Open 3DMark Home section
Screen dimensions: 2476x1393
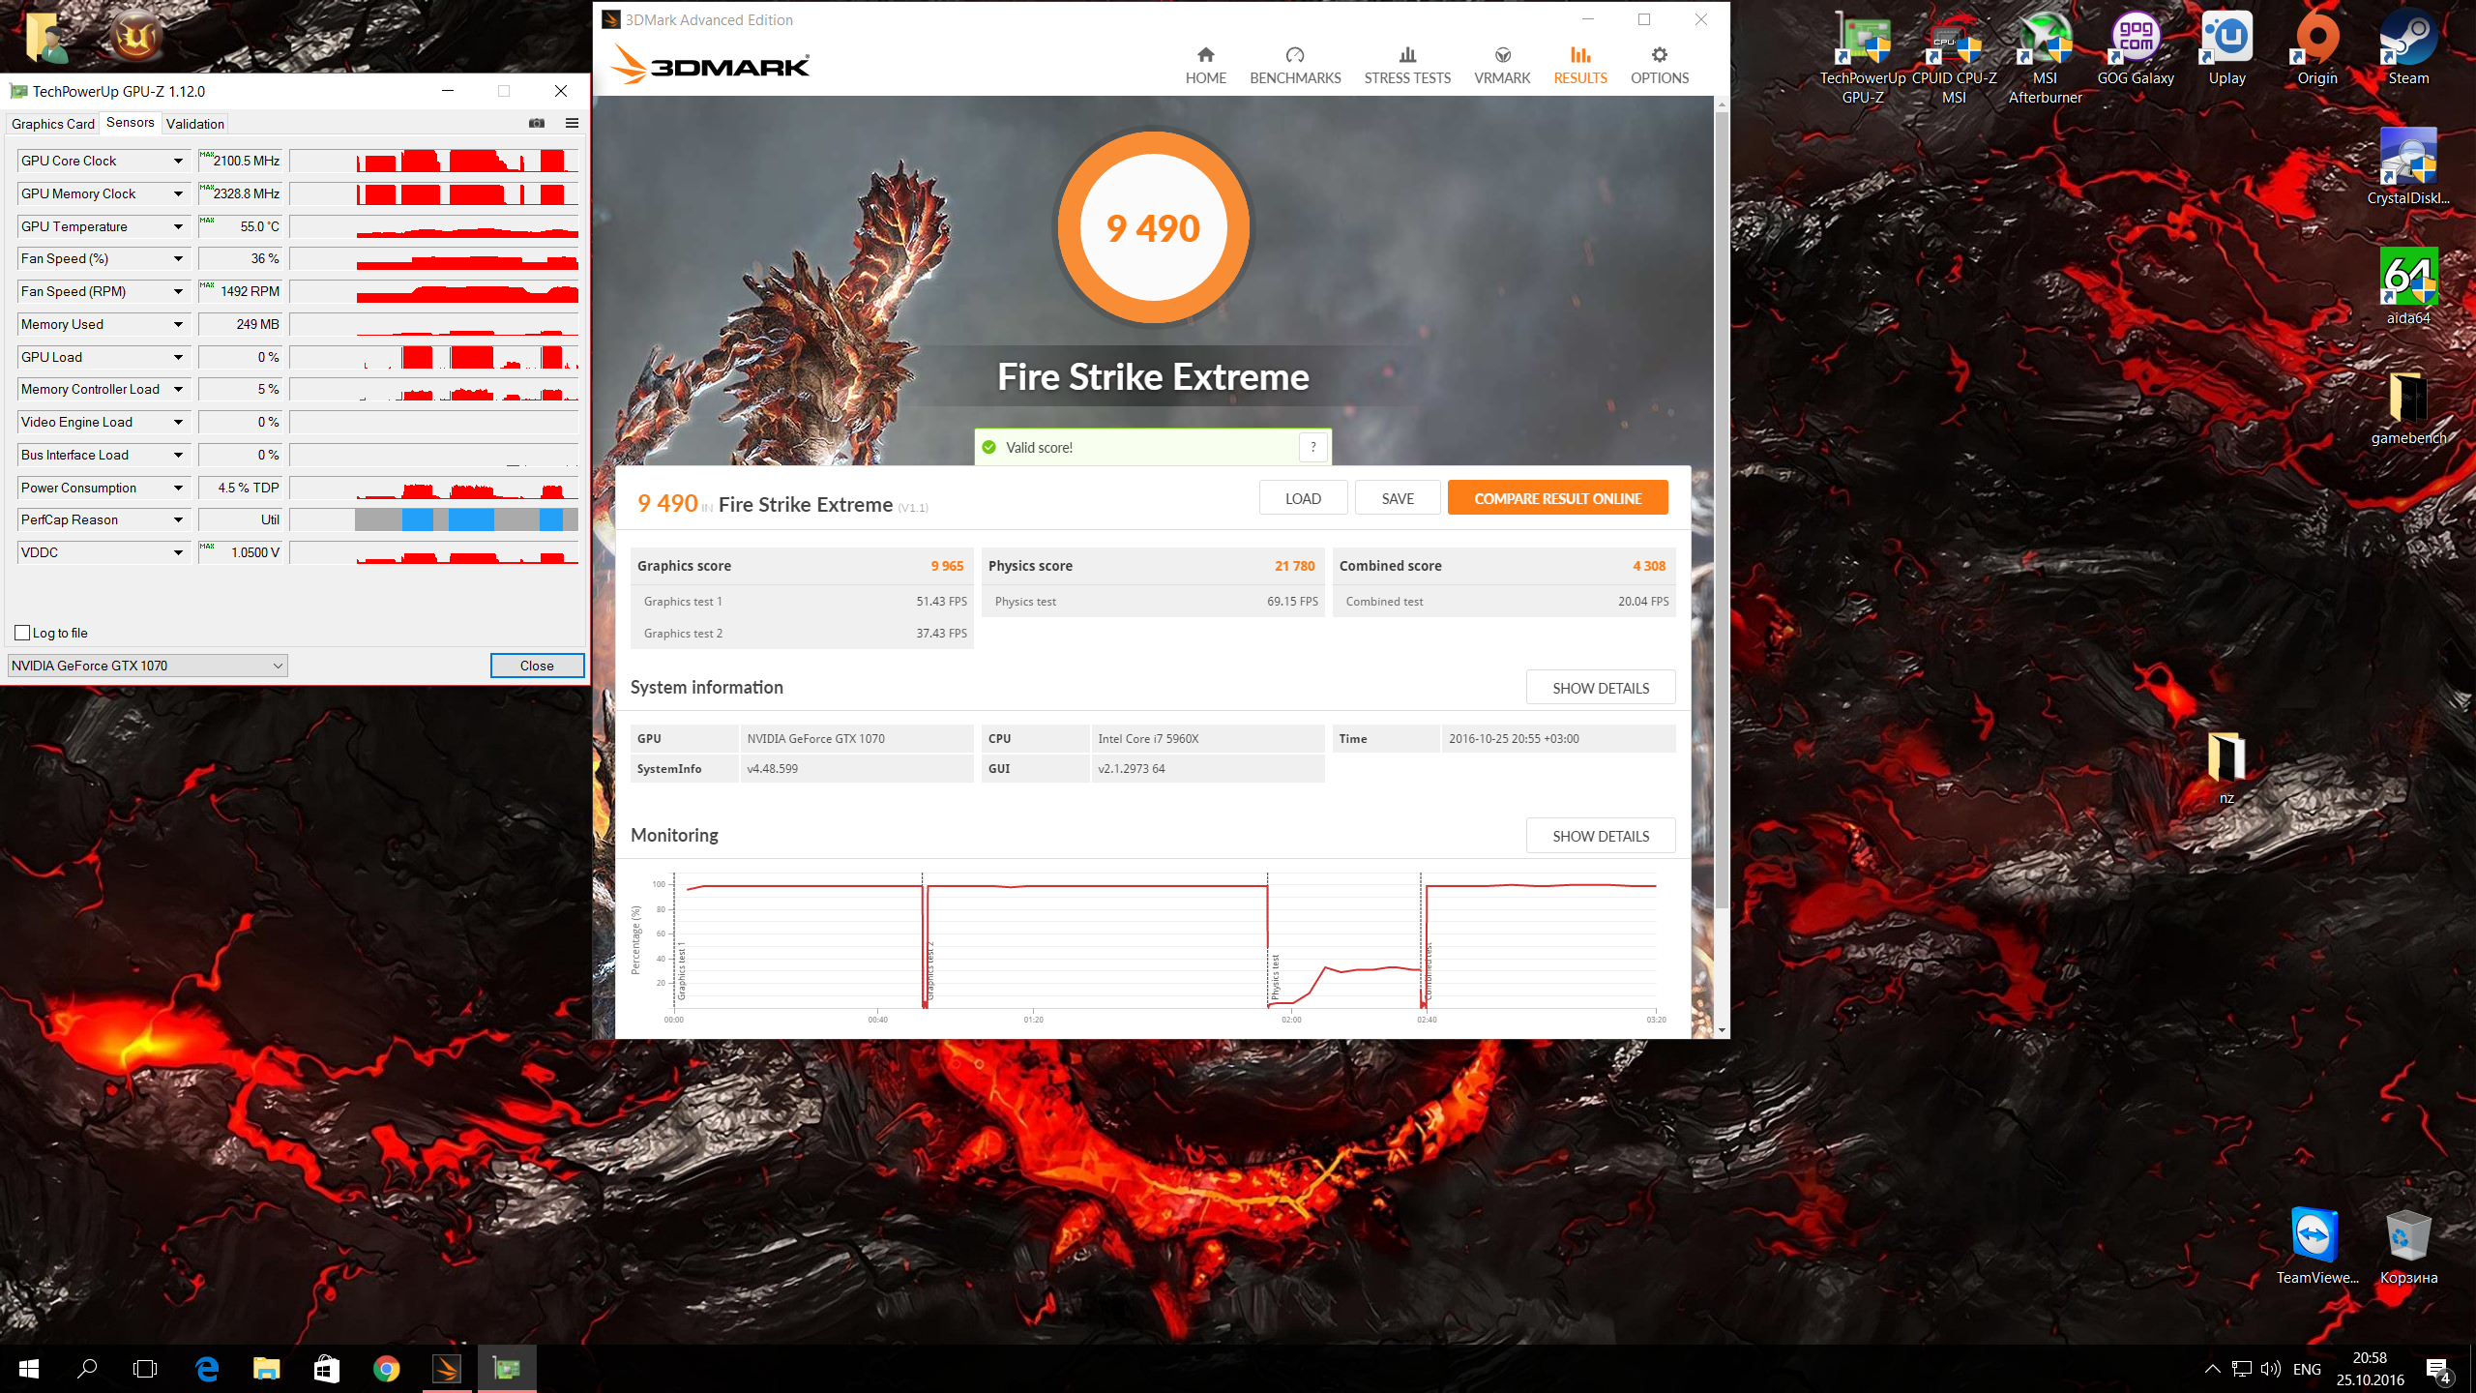coord(1205,65)
